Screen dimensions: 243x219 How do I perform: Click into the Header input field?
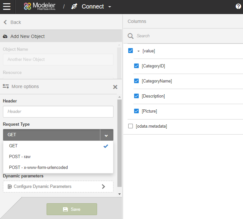(x=58, y=112)
